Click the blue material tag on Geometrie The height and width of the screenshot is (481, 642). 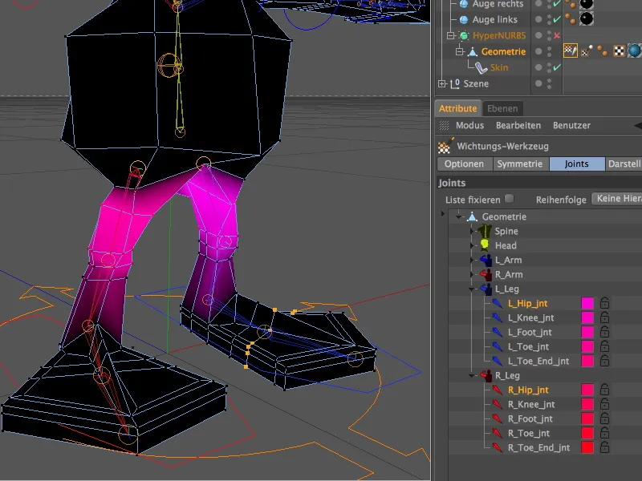point(635,51)
